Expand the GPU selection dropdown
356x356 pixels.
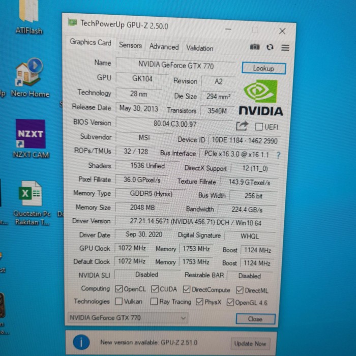tap(128, 318)
